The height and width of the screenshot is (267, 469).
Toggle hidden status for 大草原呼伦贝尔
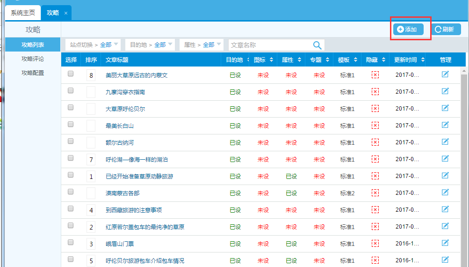tap(375, 109)
